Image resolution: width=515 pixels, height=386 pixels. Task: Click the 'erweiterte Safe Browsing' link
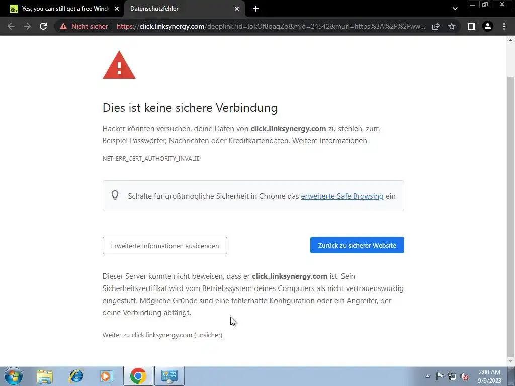click(342, 196)
